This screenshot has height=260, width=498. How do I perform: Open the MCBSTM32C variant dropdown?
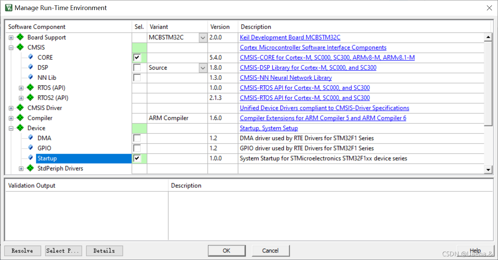203,38
